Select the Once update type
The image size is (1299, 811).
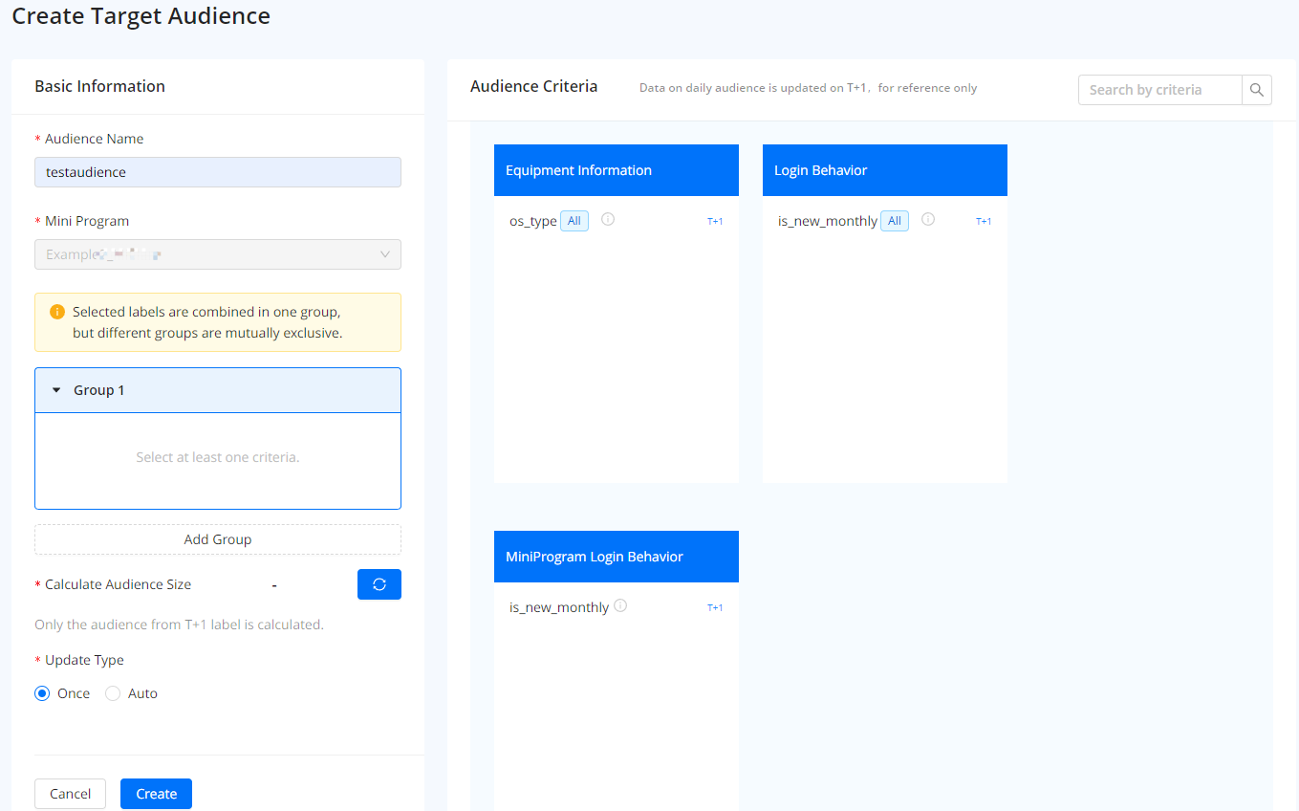42,693
